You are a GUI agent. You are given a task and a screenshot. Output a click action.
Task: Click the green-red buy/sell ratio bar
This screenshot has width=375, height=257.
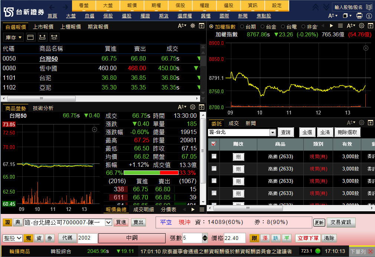point(151,173)
